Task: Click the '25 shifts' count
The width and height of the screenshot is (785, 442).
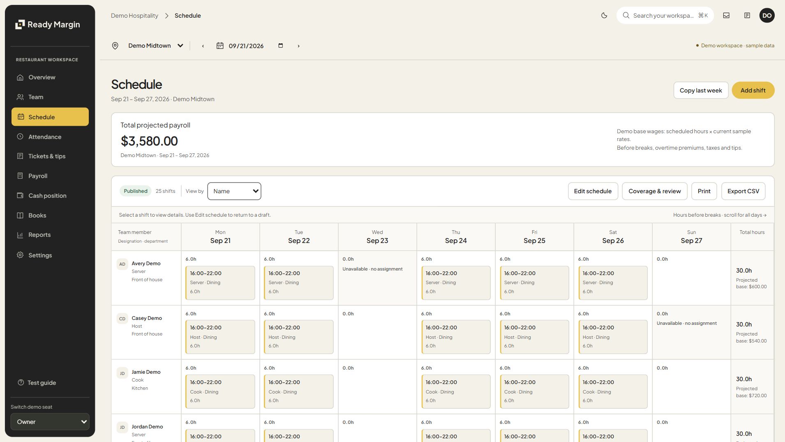Action: point(165,191)
